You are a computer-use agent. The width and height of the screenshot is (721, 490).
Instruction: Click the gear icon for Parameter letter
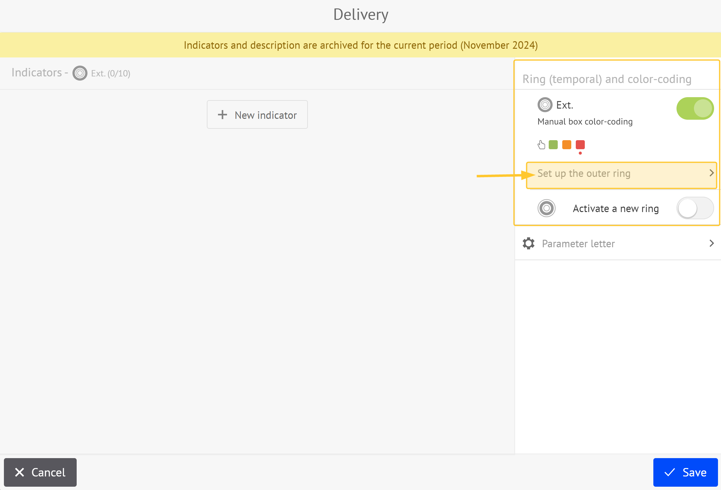click(x=528, y=244)
